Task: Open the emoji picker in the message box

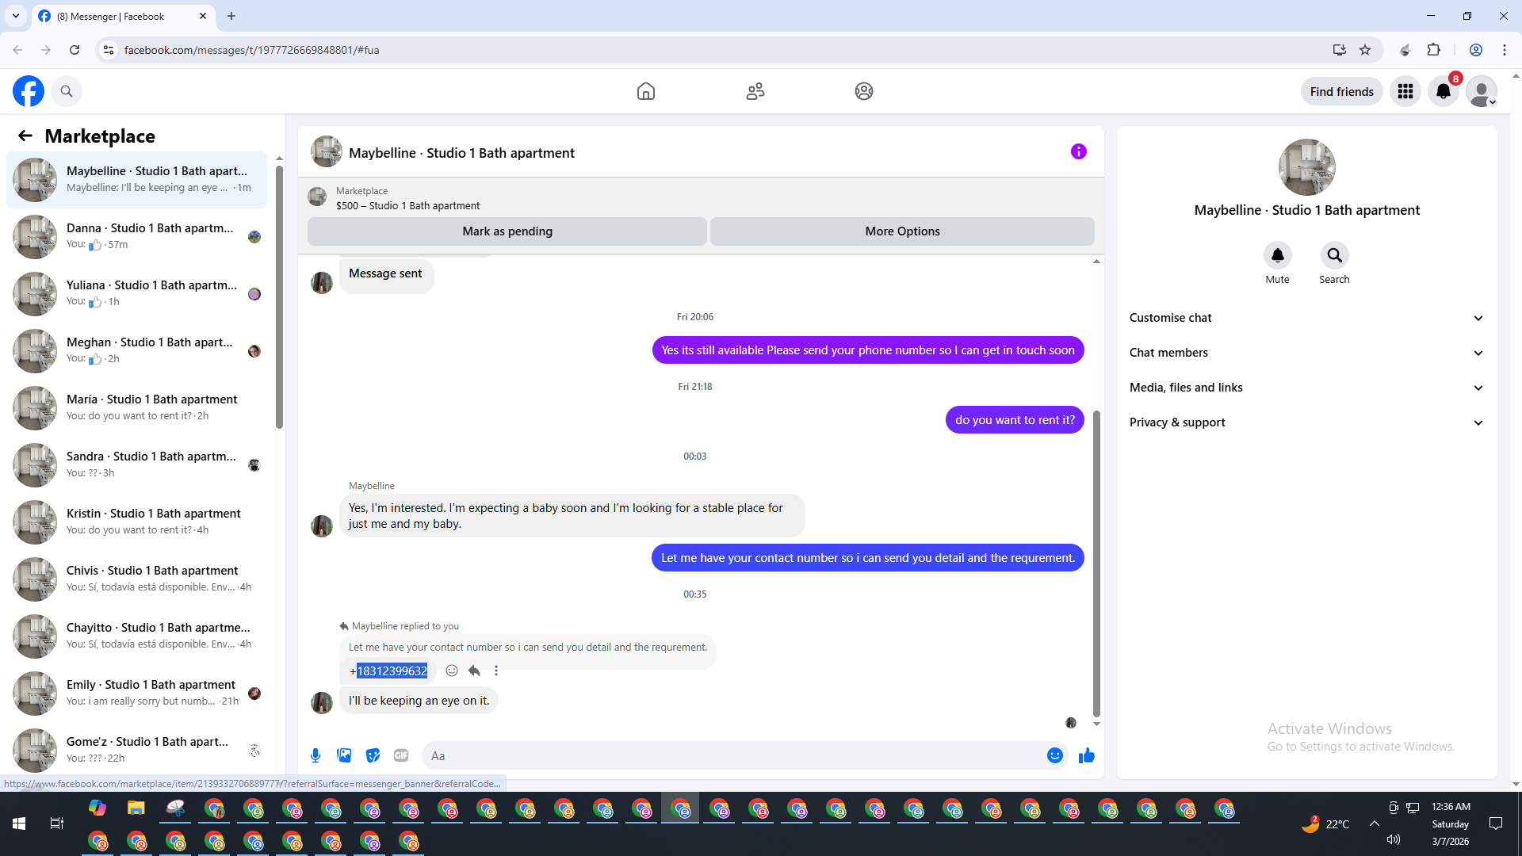Action: click(x=1054, y=755)
